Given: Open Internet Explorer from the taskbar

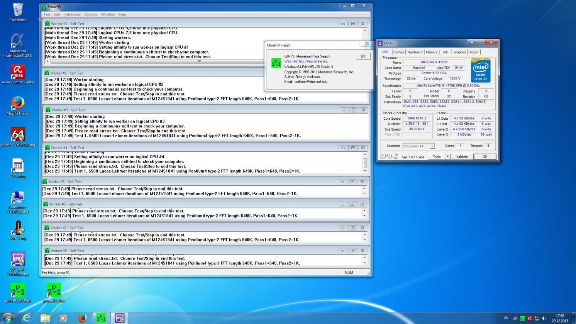Looking at the screenshot, I should coord(27,318).
